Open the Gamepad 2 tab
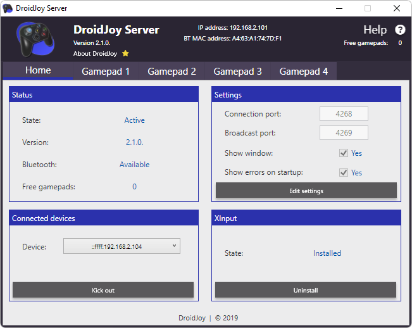 pyautogui.click(x=172, y=71)
